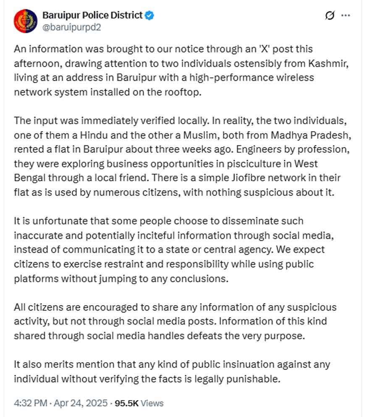Click the phrase 'high-performance wireless' in text
378x417 pixels.
pos(252,77)
